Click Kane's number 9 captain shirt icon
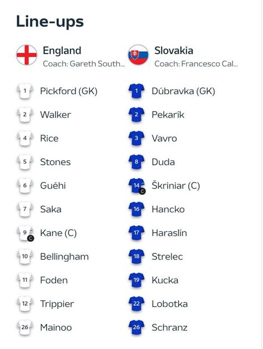 click(26, 233)
